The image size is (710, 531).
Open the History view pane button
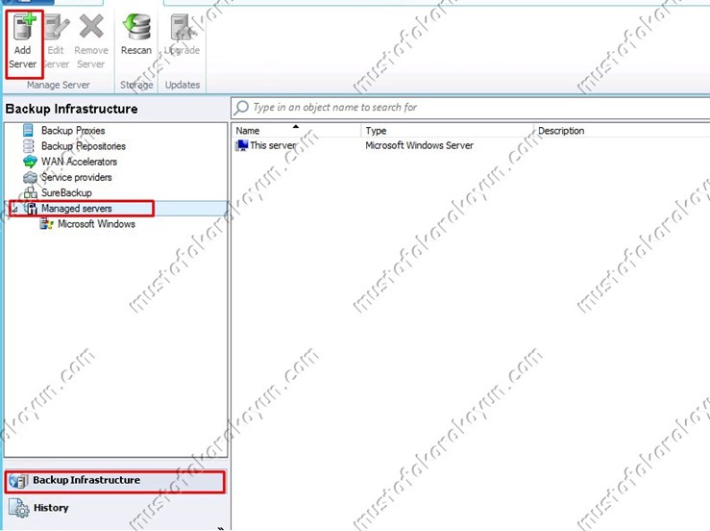coord(115,508)
